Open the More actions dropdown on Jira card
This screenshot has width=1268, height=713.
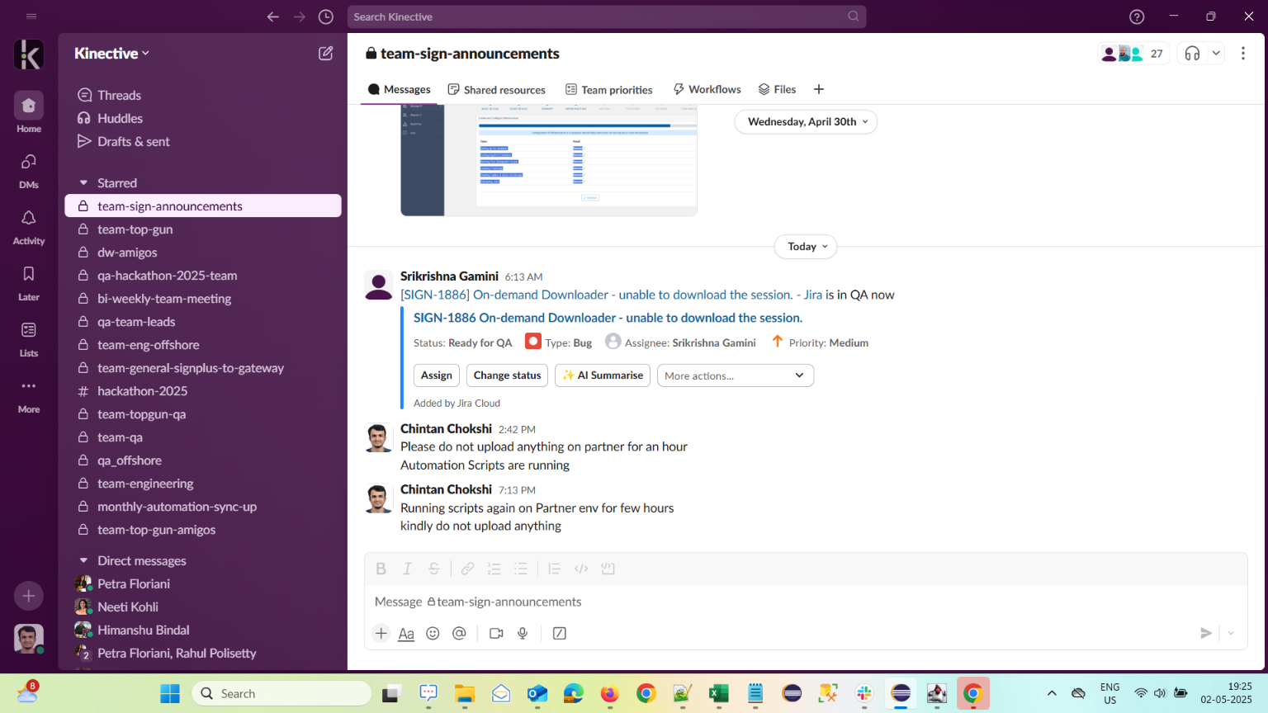tap(736, 375)
